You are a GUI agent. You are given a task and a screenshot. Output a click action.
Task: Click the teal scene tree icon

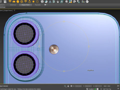pos(54,1)
